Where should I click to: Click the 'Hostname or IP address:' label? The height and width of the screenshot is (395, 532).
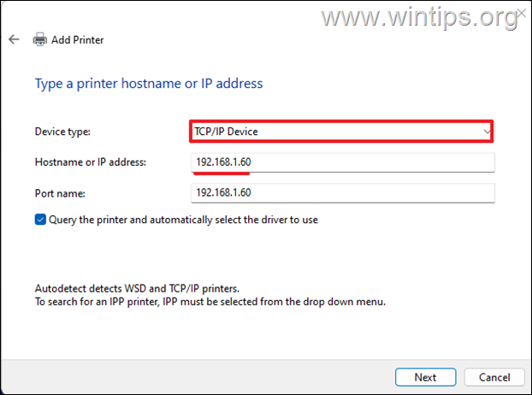tap(91, 162)
